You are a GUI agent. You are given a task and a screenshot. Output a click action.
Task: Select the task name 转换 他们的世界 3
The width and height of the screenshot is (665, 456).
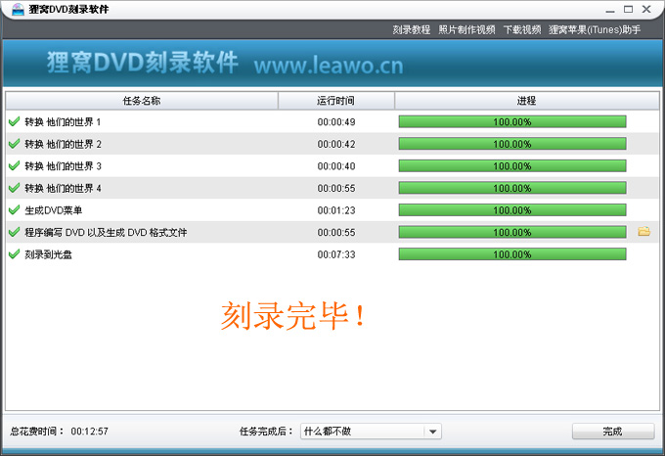63,166
